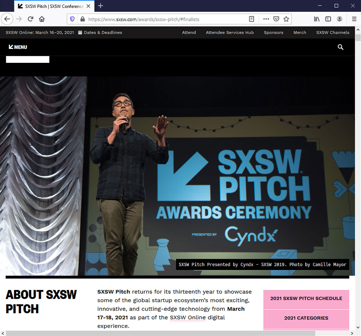Click vertical scrollbar down arrow
This screenshot has width=361, height=336.
click(358, 327)
